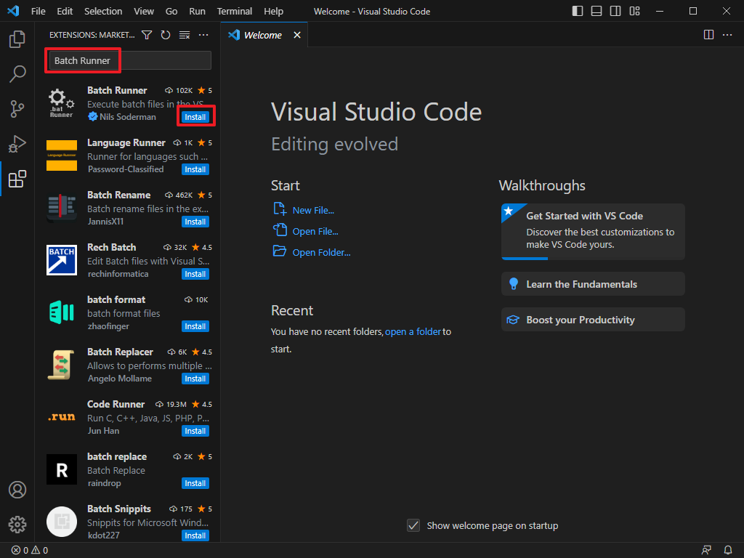
Task: Open the Go menu
Action: click(x=171, y=11)
